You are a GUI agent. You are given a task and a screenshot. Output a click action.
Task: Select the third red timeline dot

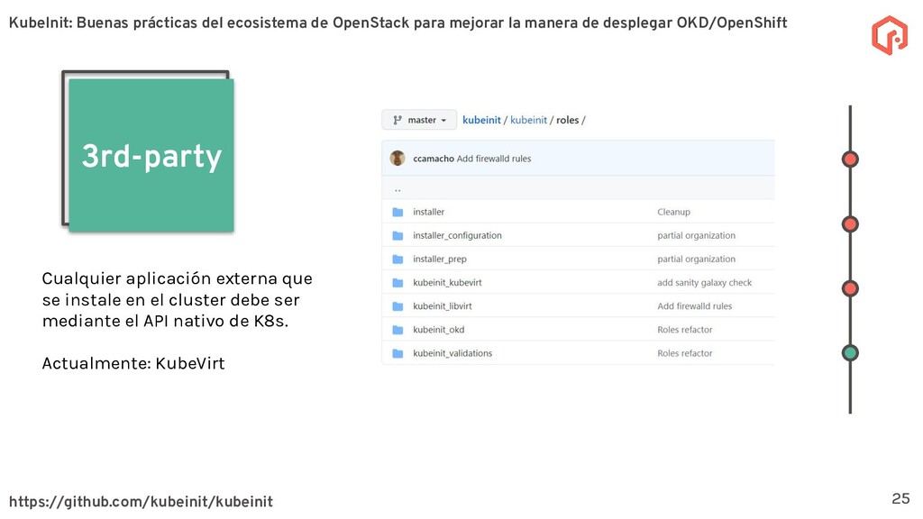coord(850,288)
